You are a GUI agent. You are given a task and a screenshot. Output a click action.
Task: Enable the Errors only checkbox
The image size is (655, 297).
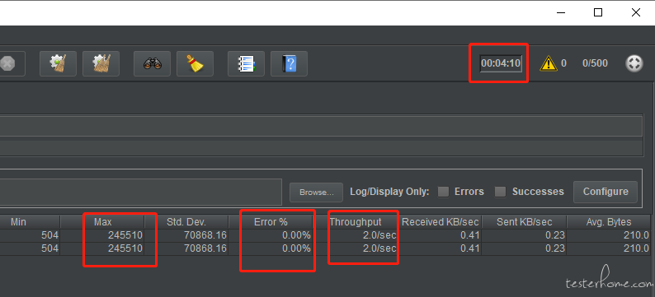(x=443, y=192)
